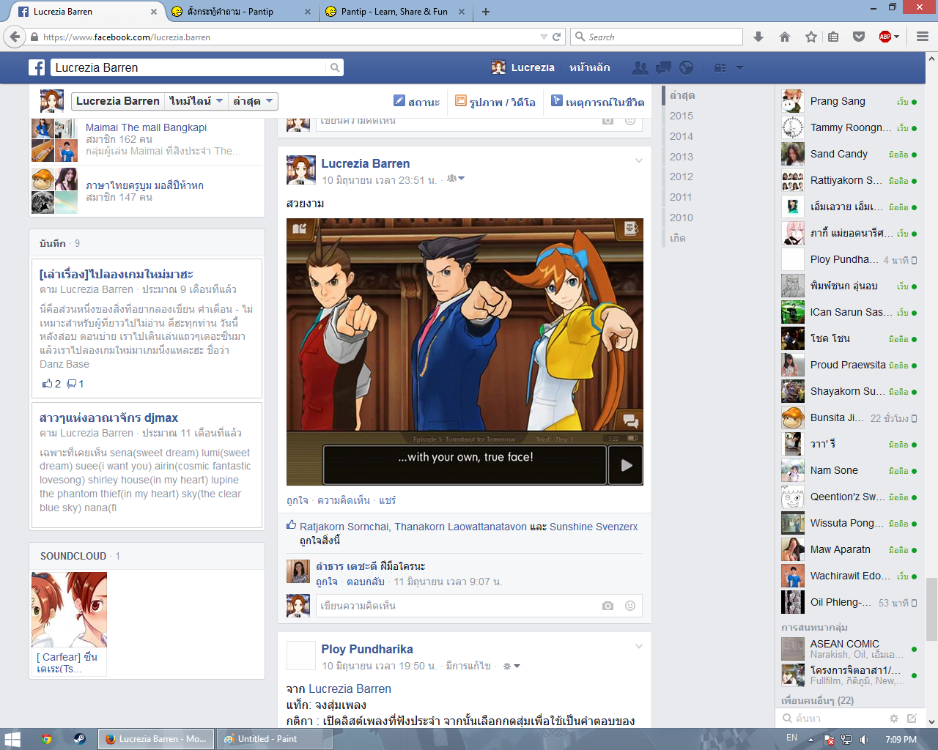
Task: Click ถูกใจ under the Phoenix Wright photo
Action: tap(298, 500)
